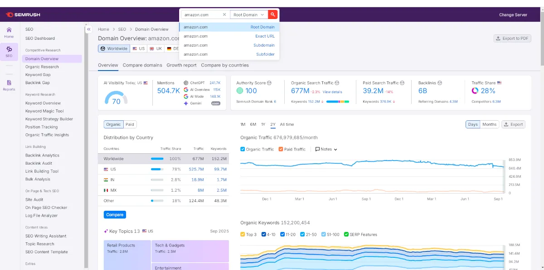Switch to Compare domains tab
This screenshot has height=270, width=544.
click(142, 65)
